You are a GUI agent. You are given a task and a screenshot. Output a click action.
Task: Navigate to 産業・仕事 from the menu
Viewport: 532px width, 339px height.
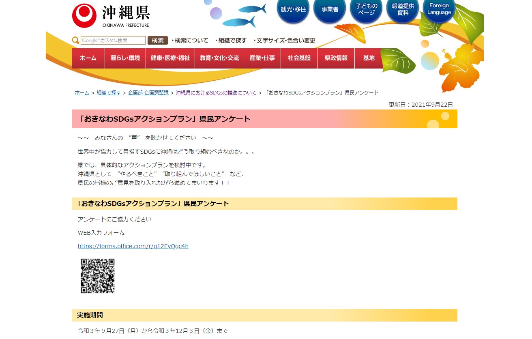pos(262,58)
